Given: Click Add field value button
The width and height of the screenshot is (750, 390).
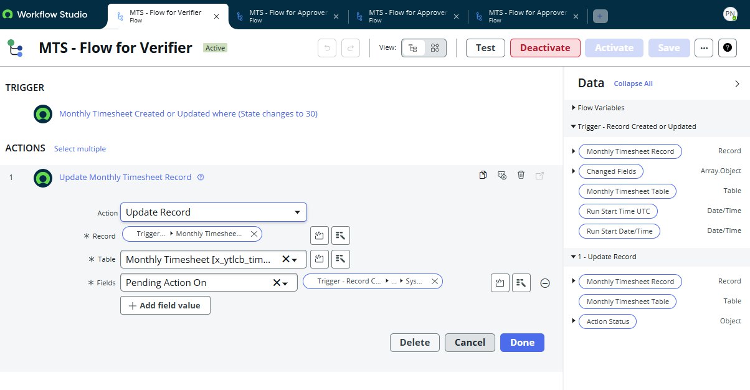Looking at the screenshot, I should (165, 305).
